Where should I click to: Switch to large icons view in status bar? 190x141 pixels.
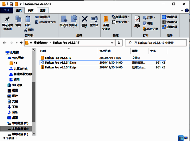[186, 138]
